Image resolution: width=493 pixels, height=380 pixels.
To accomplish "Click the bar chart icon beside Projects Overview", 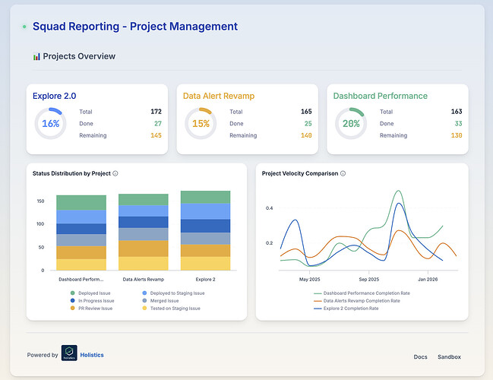I will coord(36,57).
